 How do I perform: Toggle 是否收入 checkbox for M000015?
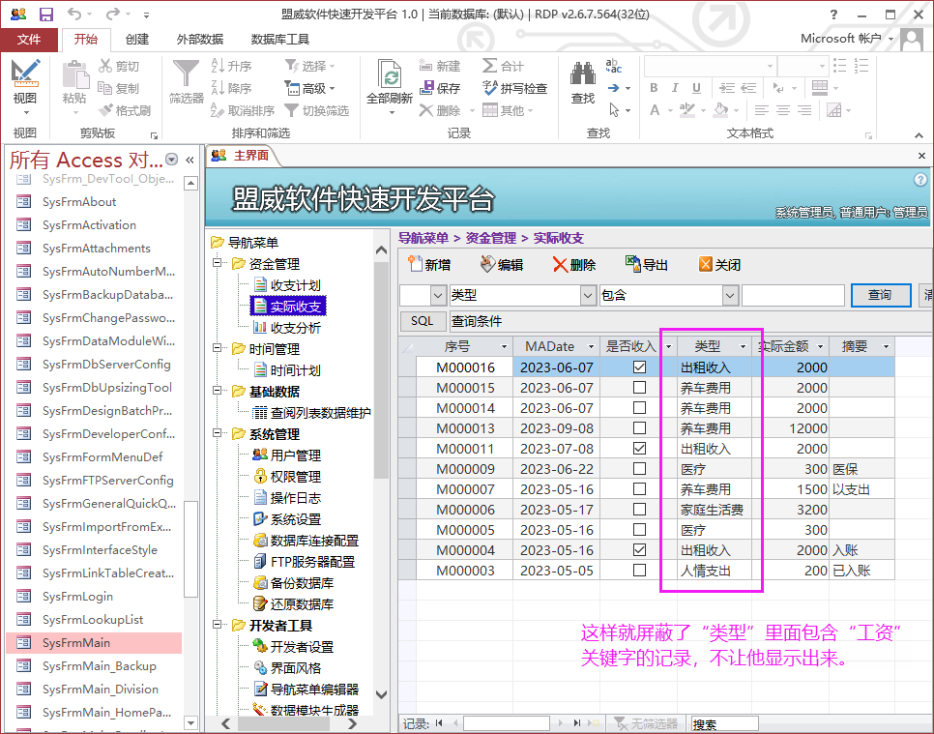click(x=639, y=387)
